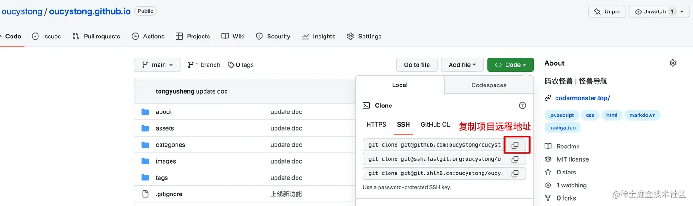This screenshot has height=206, width=693.
Task: View the 0 forks link
Action: pos(560,198)
